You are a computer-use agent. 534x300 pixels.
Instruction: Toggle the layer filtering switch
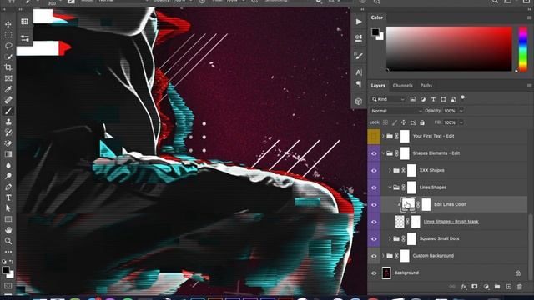[x=462, y=98]
